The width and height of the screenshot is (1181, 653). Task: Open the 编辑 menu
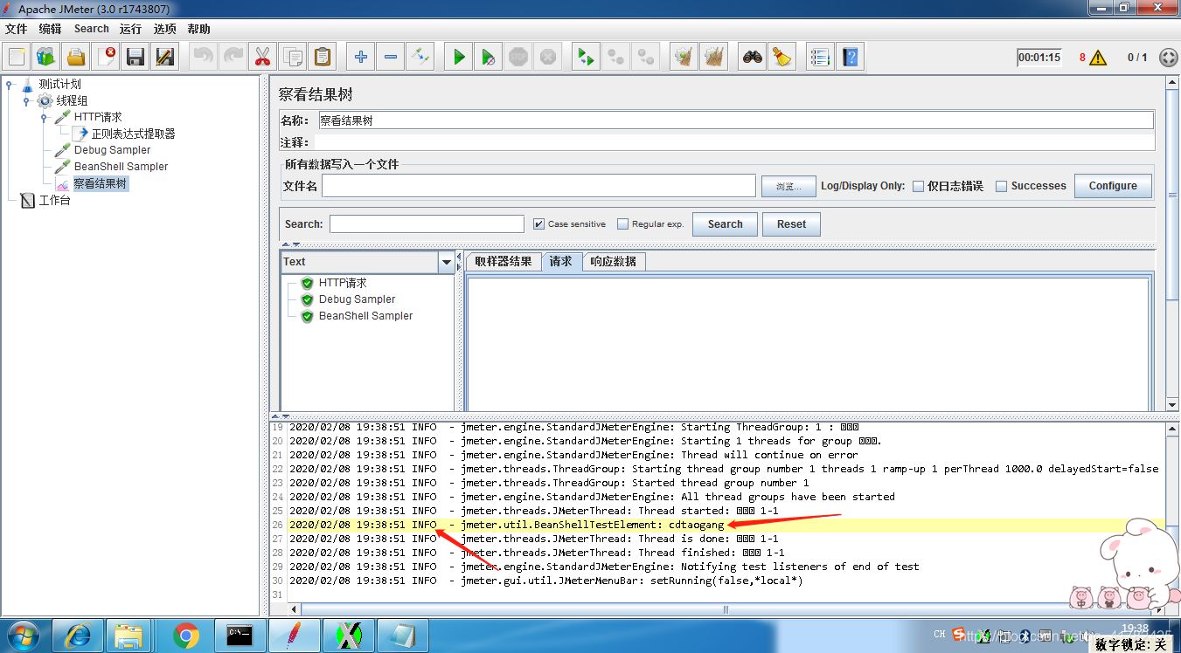coord(50,29)
